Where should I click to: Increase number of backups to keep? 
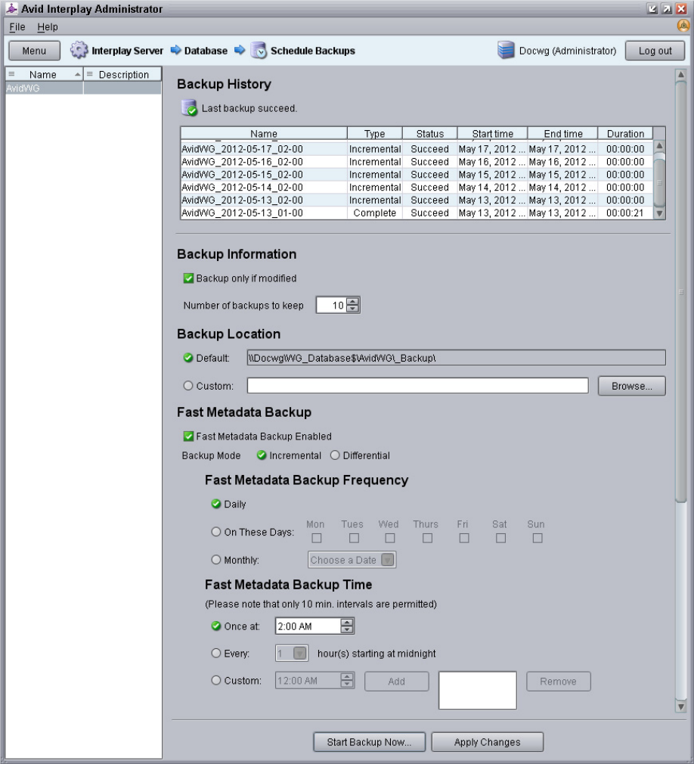(352, 301)
